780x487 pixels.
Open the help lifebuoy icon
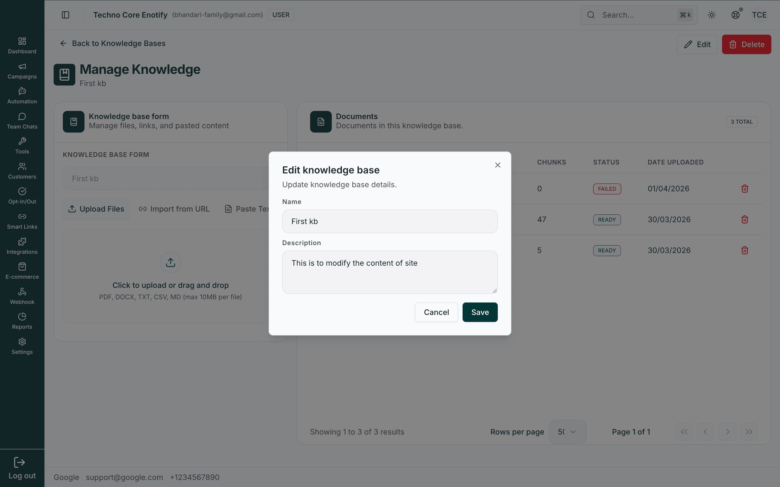point(736,15)
